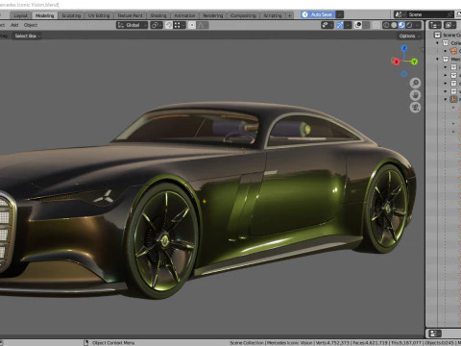
Task: Click the blue Auto Save button
Action: [x=318, y=14]
